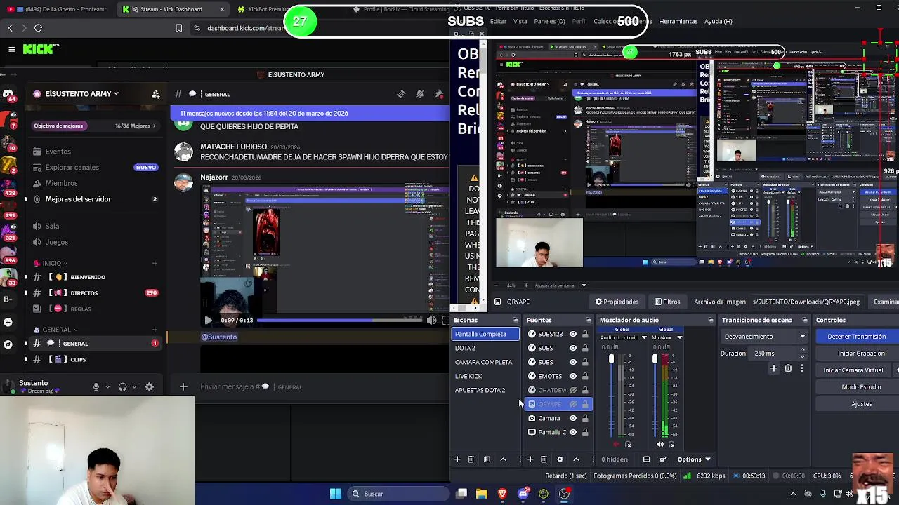The image size is (899, 505).
Task: Switch audio mixer layout icon
Action: click(x=647, y=459)
